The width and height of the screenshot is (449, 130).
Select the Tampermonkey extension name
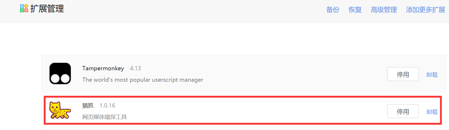pos(103,68)
